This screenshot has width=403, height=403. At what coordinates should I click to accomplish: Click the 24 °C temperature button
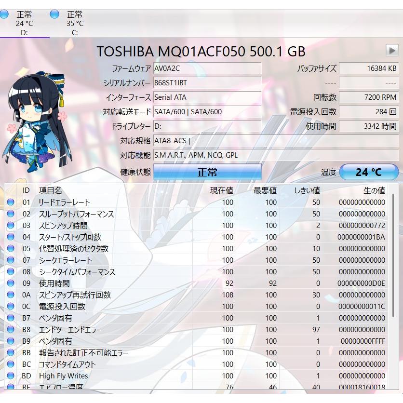tap(369, 172)
